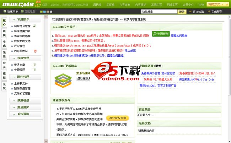This screenshot has width=231, height=143.
Task: Switch to the 模板 side tab
Action: (4, 76)
